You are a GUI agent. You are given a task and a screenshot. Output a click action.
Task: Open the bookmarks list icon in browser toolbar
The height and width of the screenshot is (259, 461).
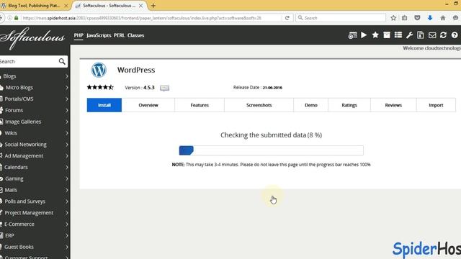coord(405,18)
